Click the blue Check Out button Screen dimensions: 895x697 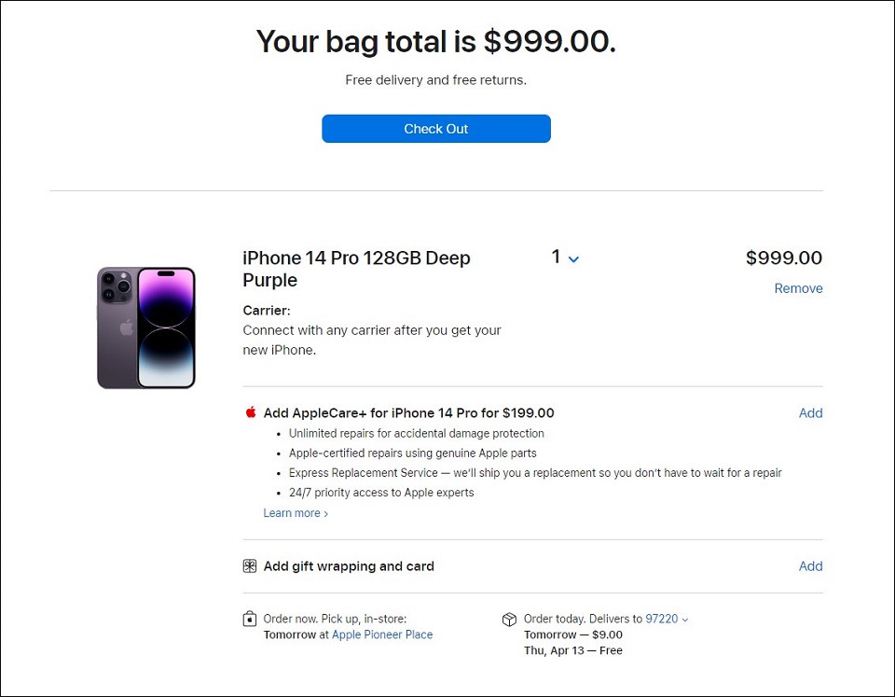[x=436, y=129]
